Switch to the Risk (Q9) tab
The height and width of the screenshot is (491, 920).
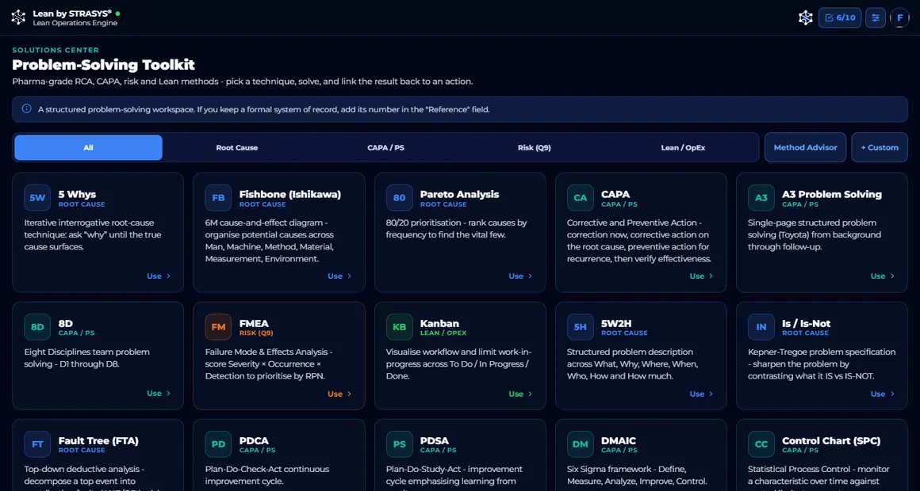(x=534, y=147)
